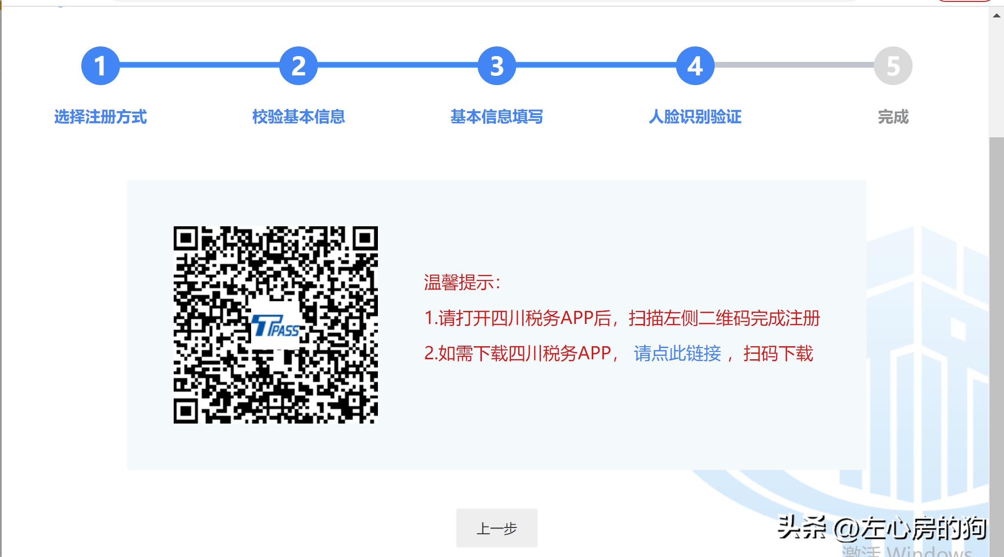Select the 完成 step label
This screenshot has height=557, width=1004.
[893, 117]
